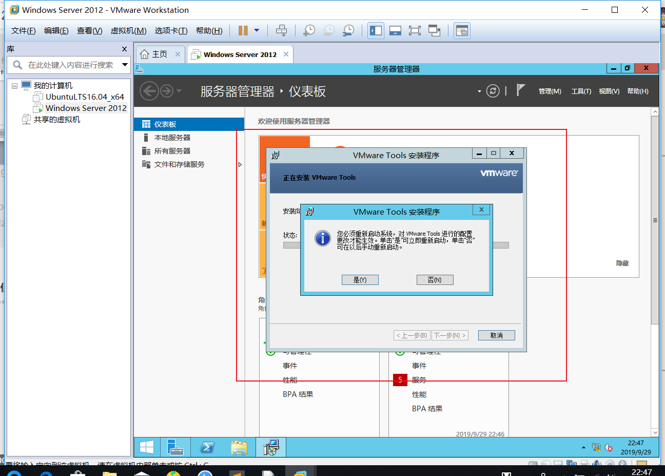Viewport: 665px width, 476px height.
Task: Switch to the 主页 tab
Action: (x=159, y=53)
